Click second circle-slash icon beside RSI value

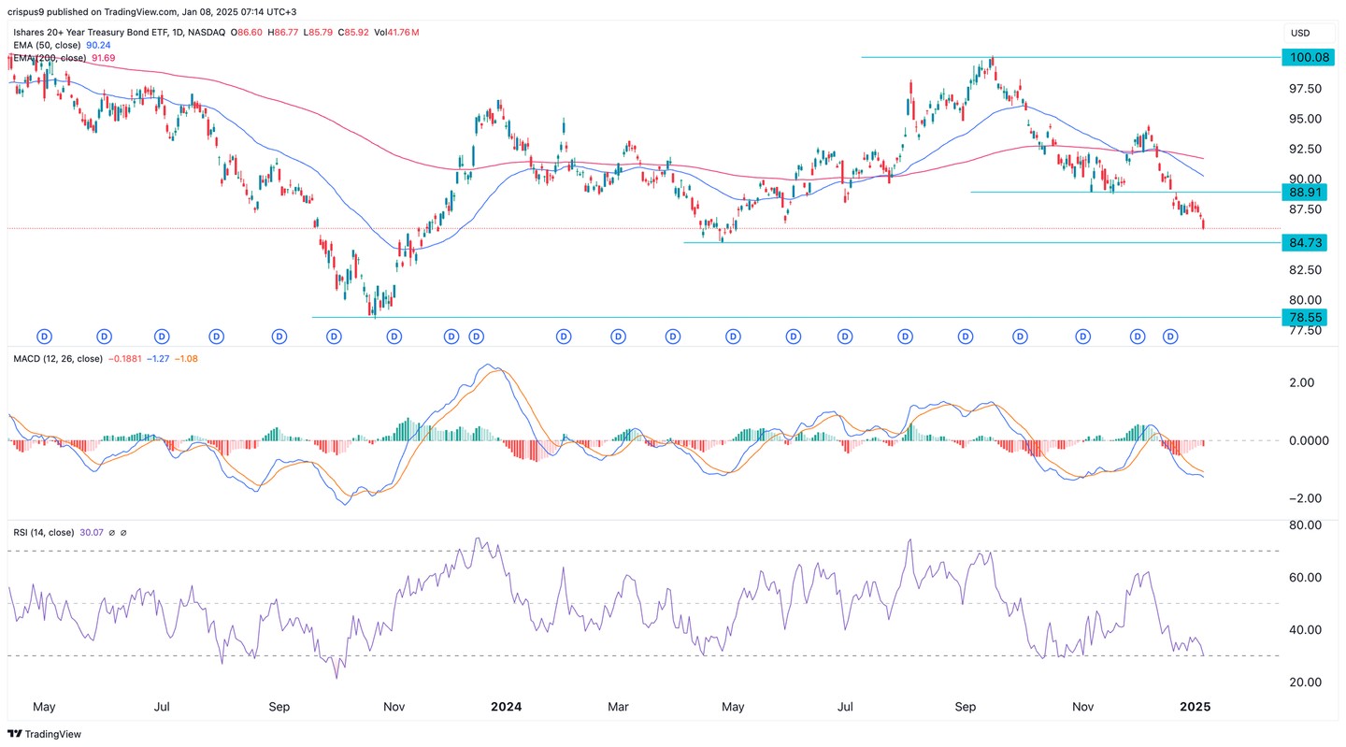[124, 533]
